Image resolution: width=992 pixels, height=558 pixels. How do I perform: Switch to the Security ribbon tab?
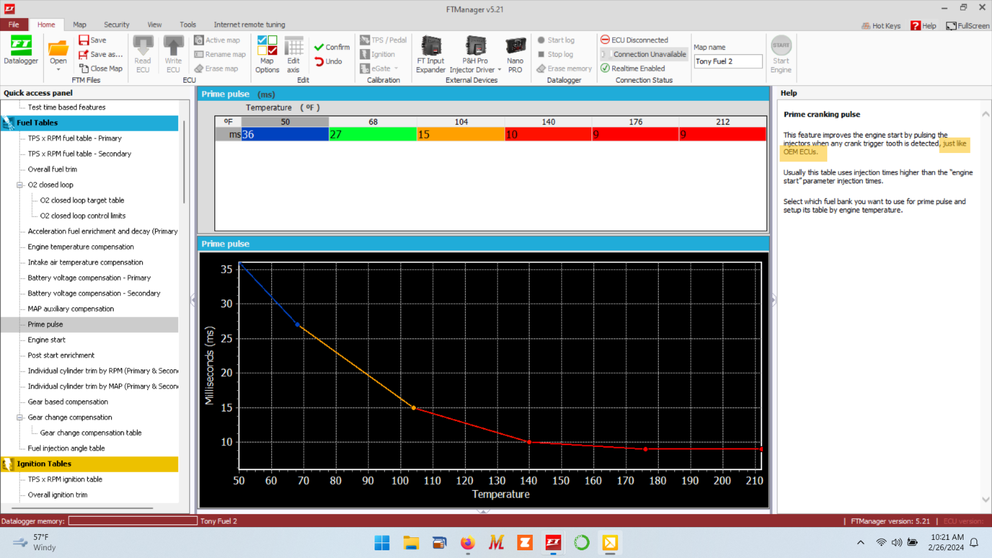pos(117,25)
